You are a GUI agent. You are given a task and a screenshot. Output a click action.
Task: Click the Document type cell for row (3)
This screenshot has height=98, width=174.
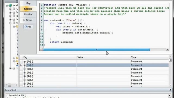click(149, 73)
